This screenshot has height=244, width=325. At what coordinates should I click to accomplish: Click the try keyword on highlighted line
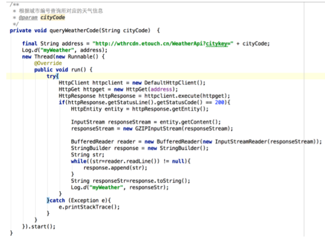pos(51,76)
